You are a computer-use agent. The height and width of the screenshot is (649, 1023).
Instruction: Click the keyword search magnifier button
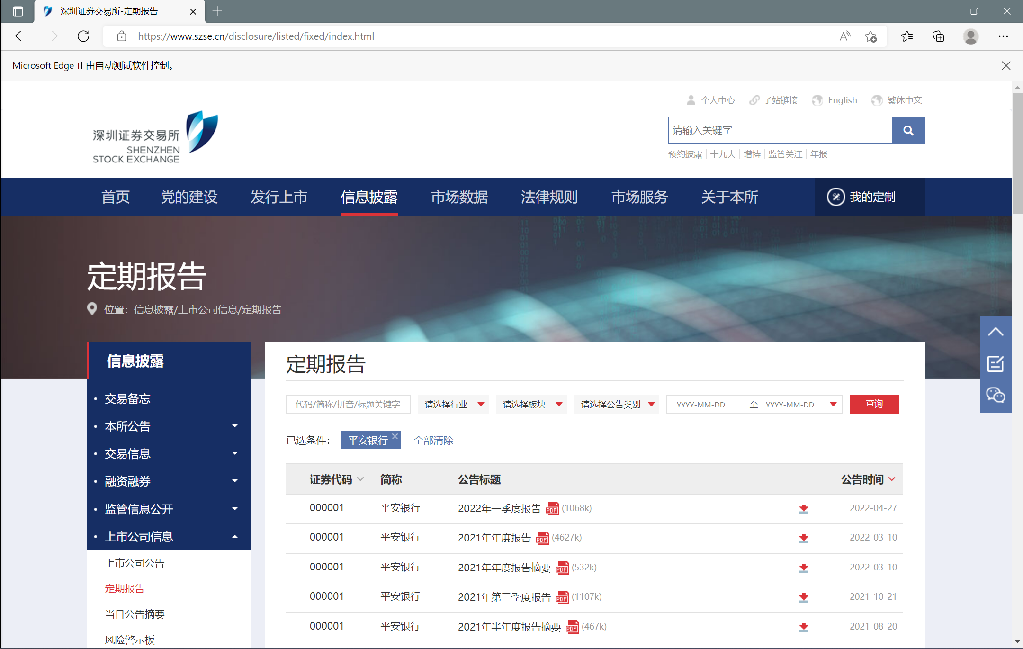pos(908,130)
